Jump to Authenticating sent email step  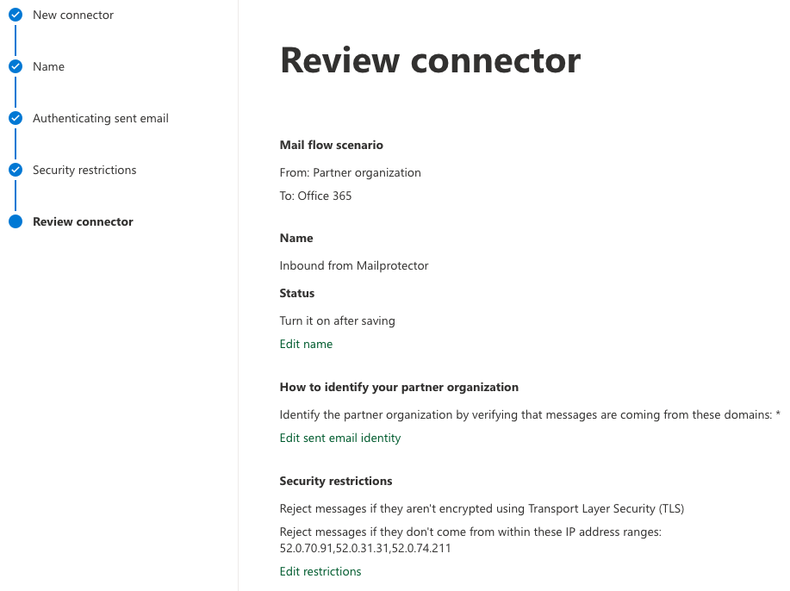point(101,118)
